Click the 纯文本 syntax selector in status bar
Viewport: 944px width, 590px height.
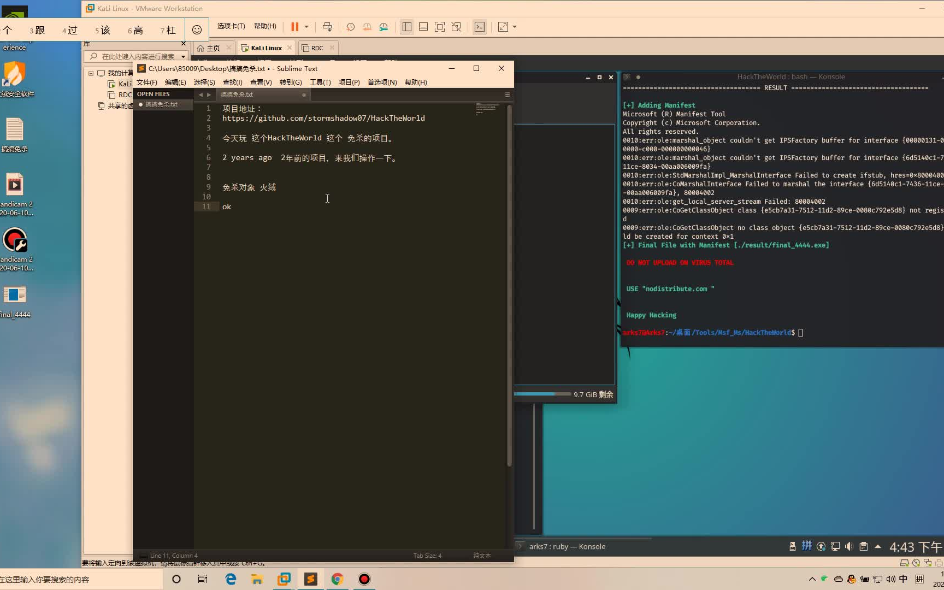[482, 556]
